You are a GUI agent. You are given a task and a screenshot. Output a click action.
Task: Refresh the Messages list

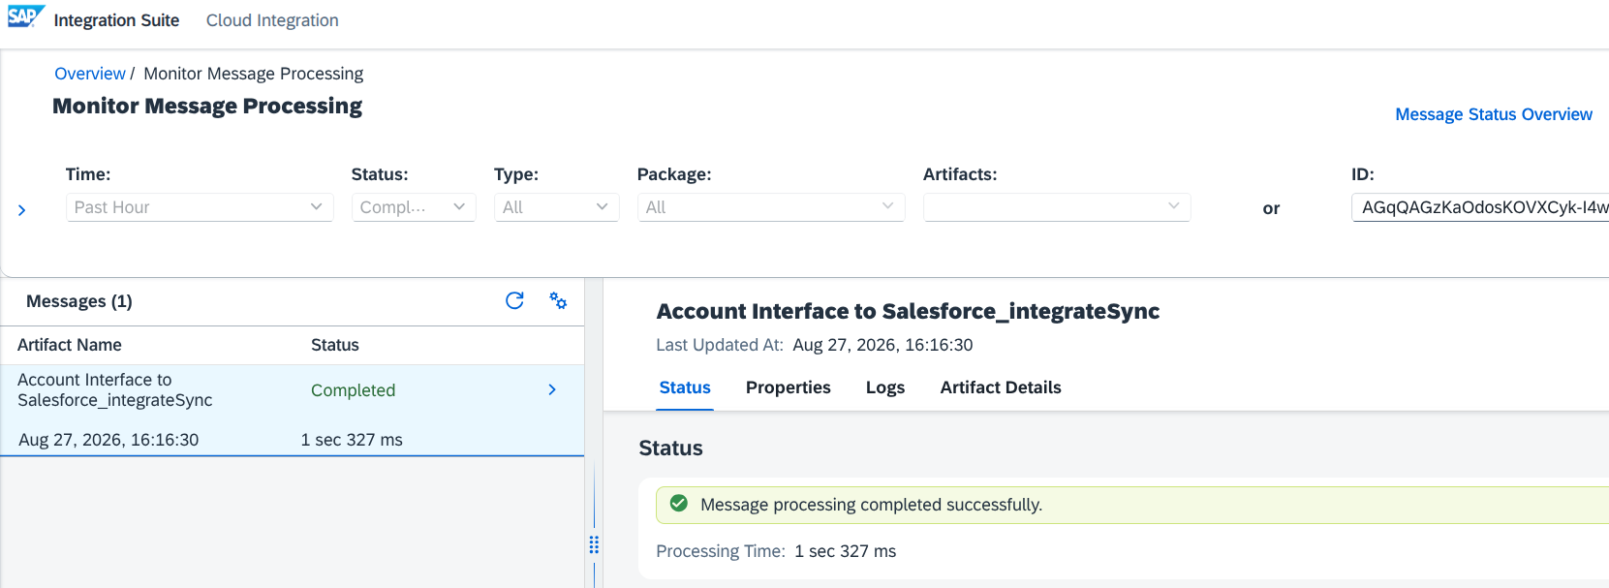(514, 300)
